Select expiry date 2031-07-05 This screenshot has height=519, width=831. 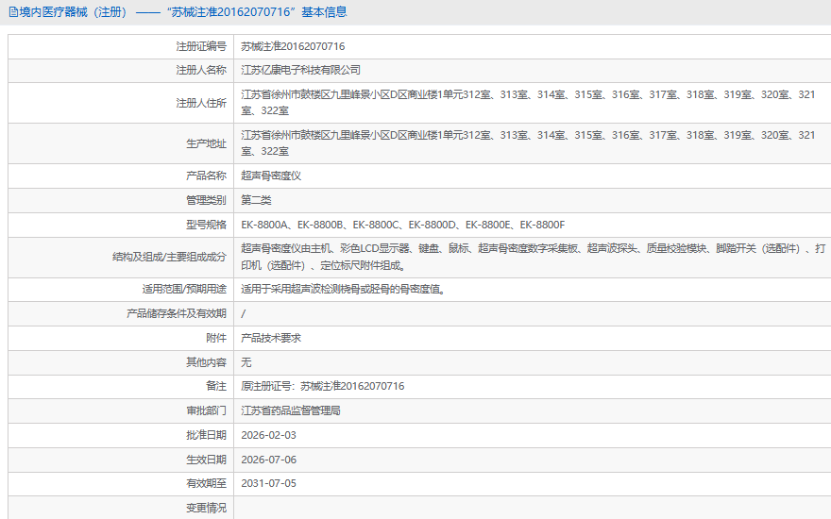coord(269,483)
